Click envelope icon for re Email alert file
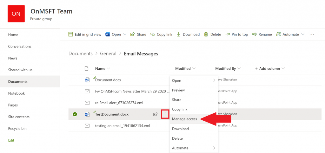This screenshot has height=153, width=325. point(87,103)
